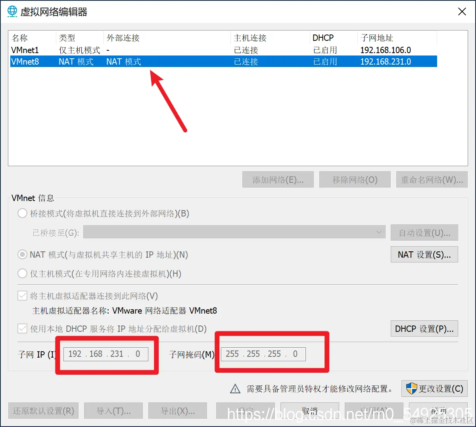Open DHCP 设置(P) dialog
The image size is (476, 427).
tap(424, 329)
